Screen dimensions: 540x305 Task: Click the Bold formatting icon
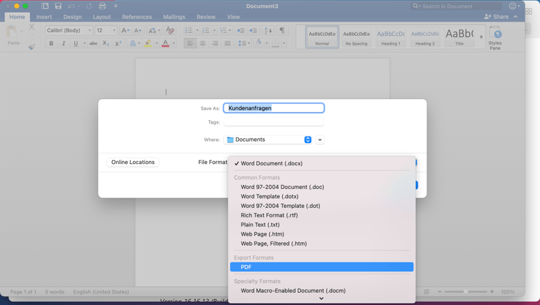[51, 43]
